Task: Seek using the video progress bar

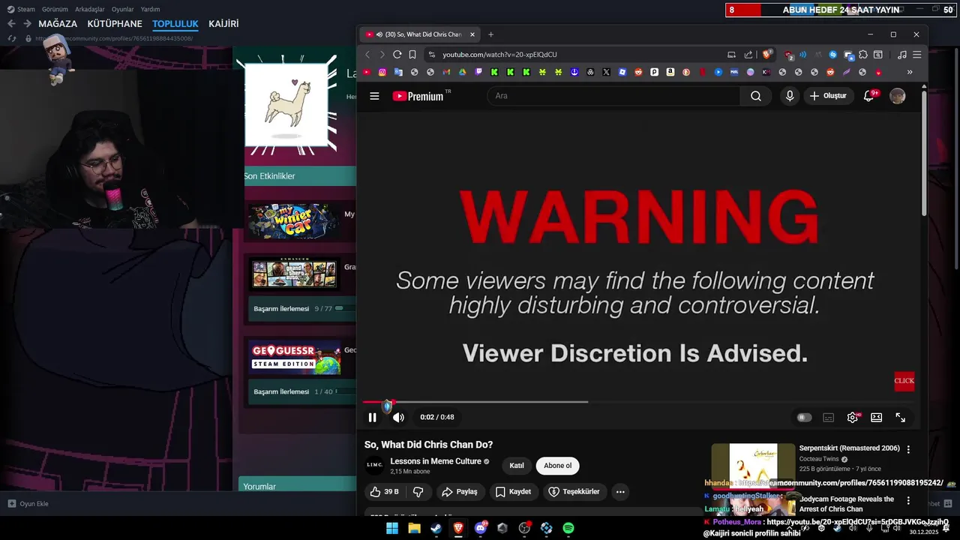Action: (637, 402)
